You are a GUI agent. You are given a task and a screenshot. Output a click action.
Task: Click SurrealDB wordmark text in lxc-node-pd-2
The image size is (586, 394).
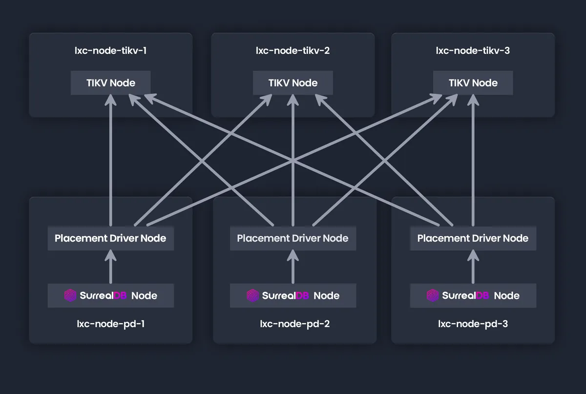coord(285,295)
